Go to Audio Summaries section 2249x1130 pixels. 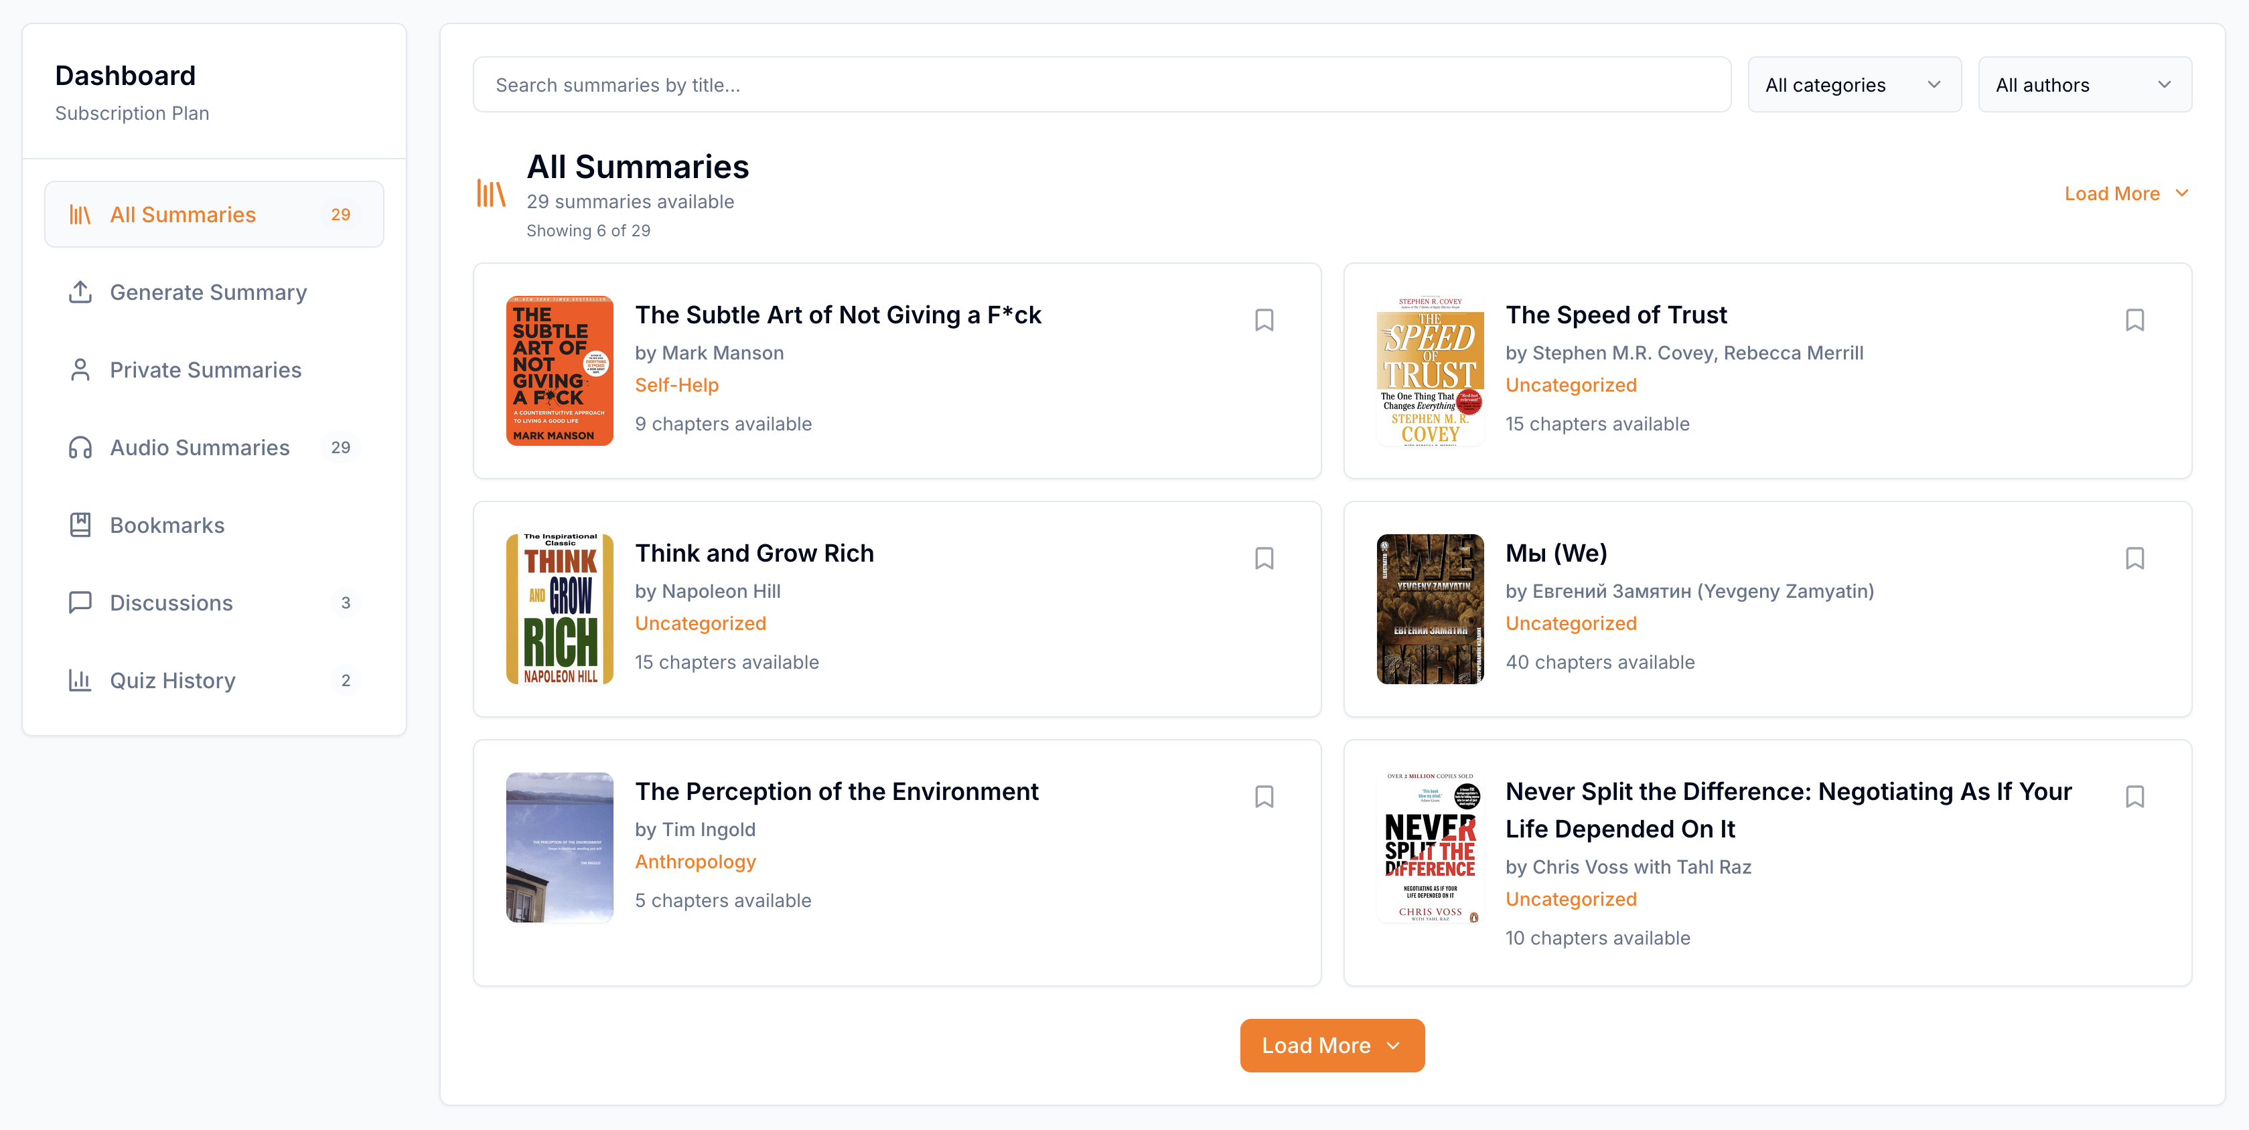(x=199, y=448)
